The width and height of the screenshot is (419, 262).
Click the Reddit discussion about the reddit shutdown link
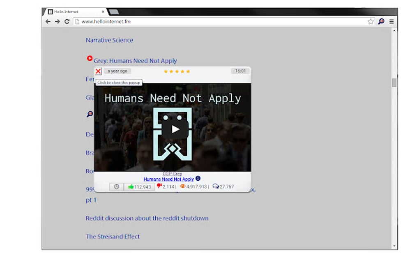click(x=146, y=218)
